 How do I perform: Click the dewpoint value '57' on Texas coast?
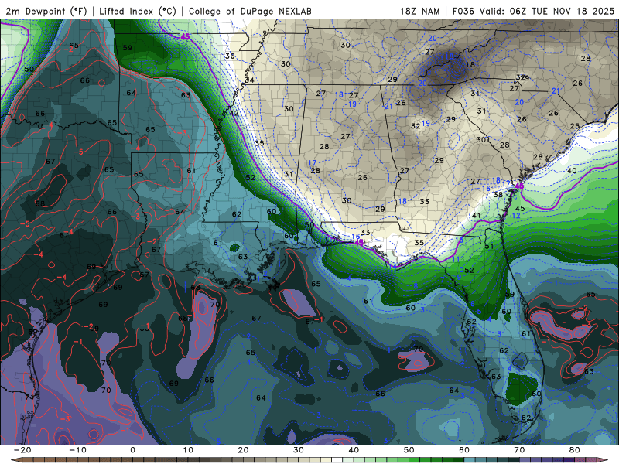145,275
